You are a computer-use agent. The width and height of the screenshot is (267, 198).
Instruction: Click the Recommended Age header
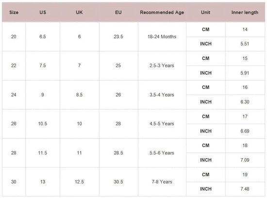tap(162, 12)
